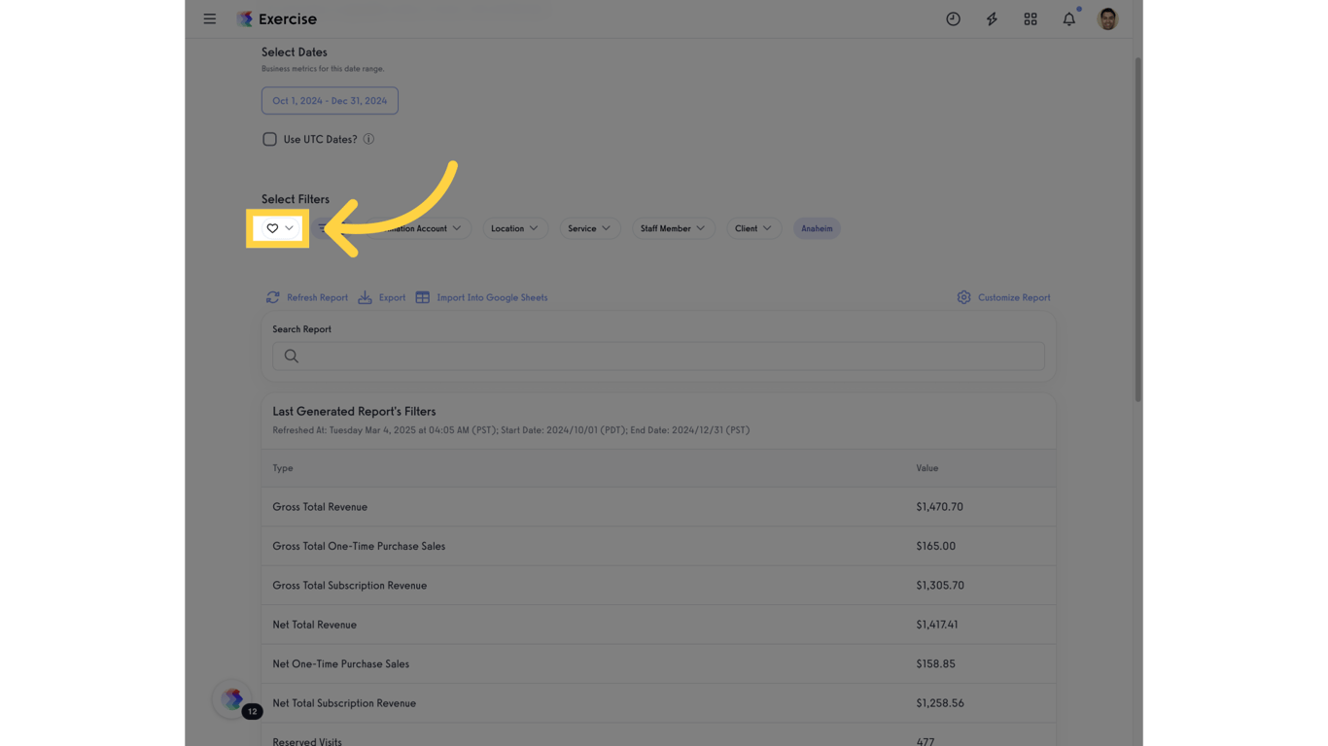Click inside the Search Report field

[x=658, y=356]
